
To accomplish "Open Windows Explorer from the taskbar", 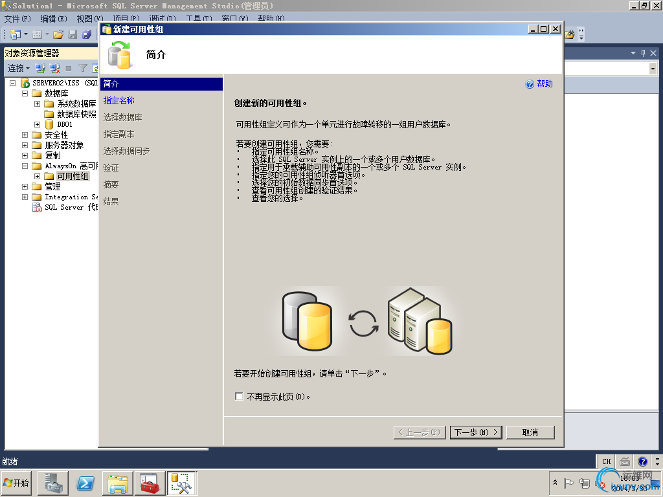I will point(118,483).
